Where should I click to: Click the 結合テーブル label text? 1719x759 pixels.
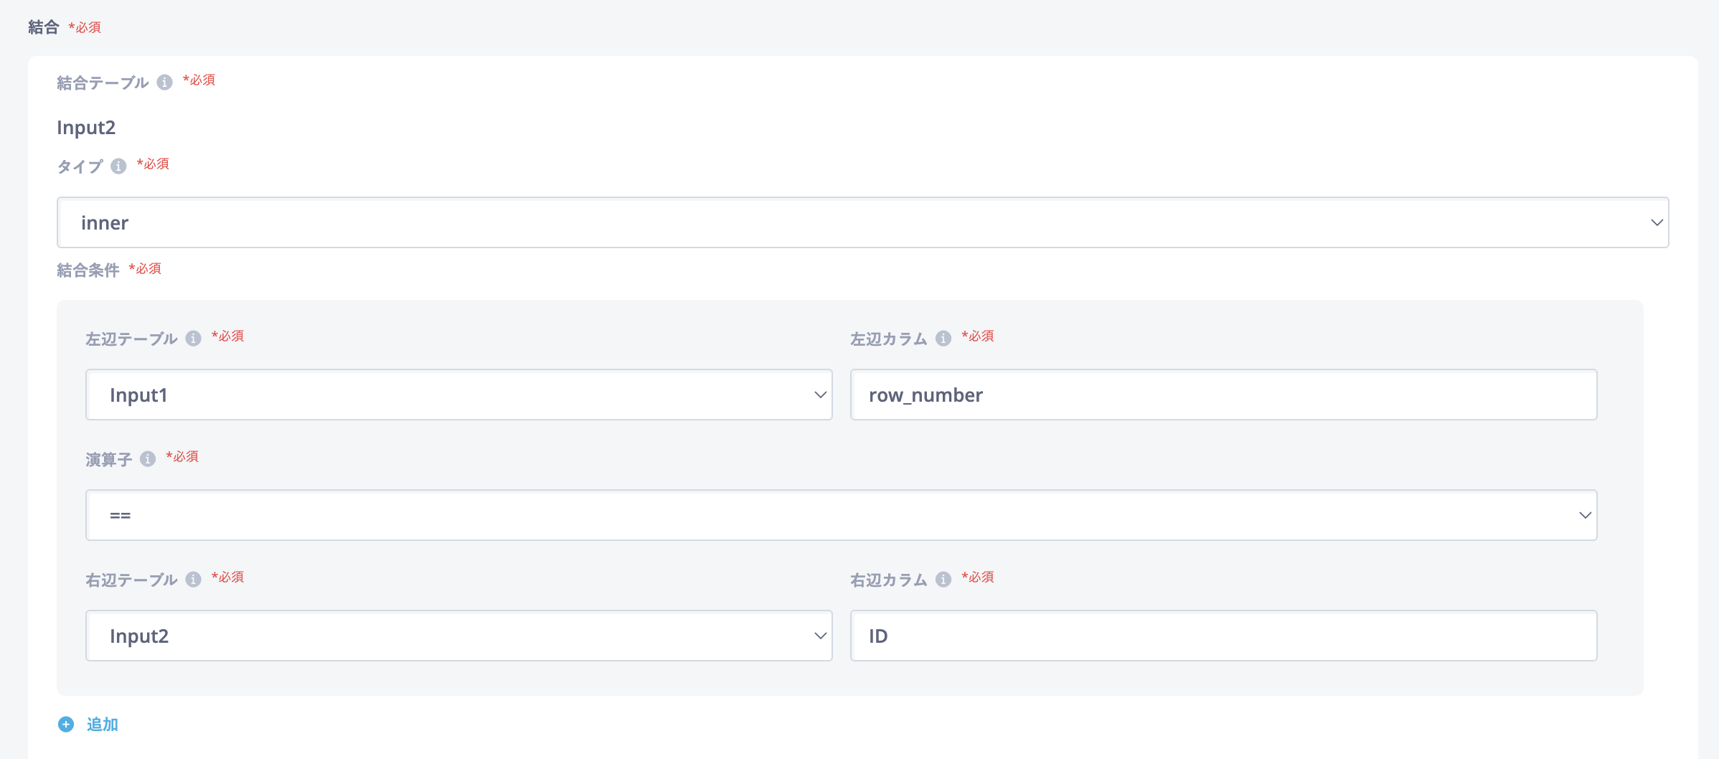103,83
